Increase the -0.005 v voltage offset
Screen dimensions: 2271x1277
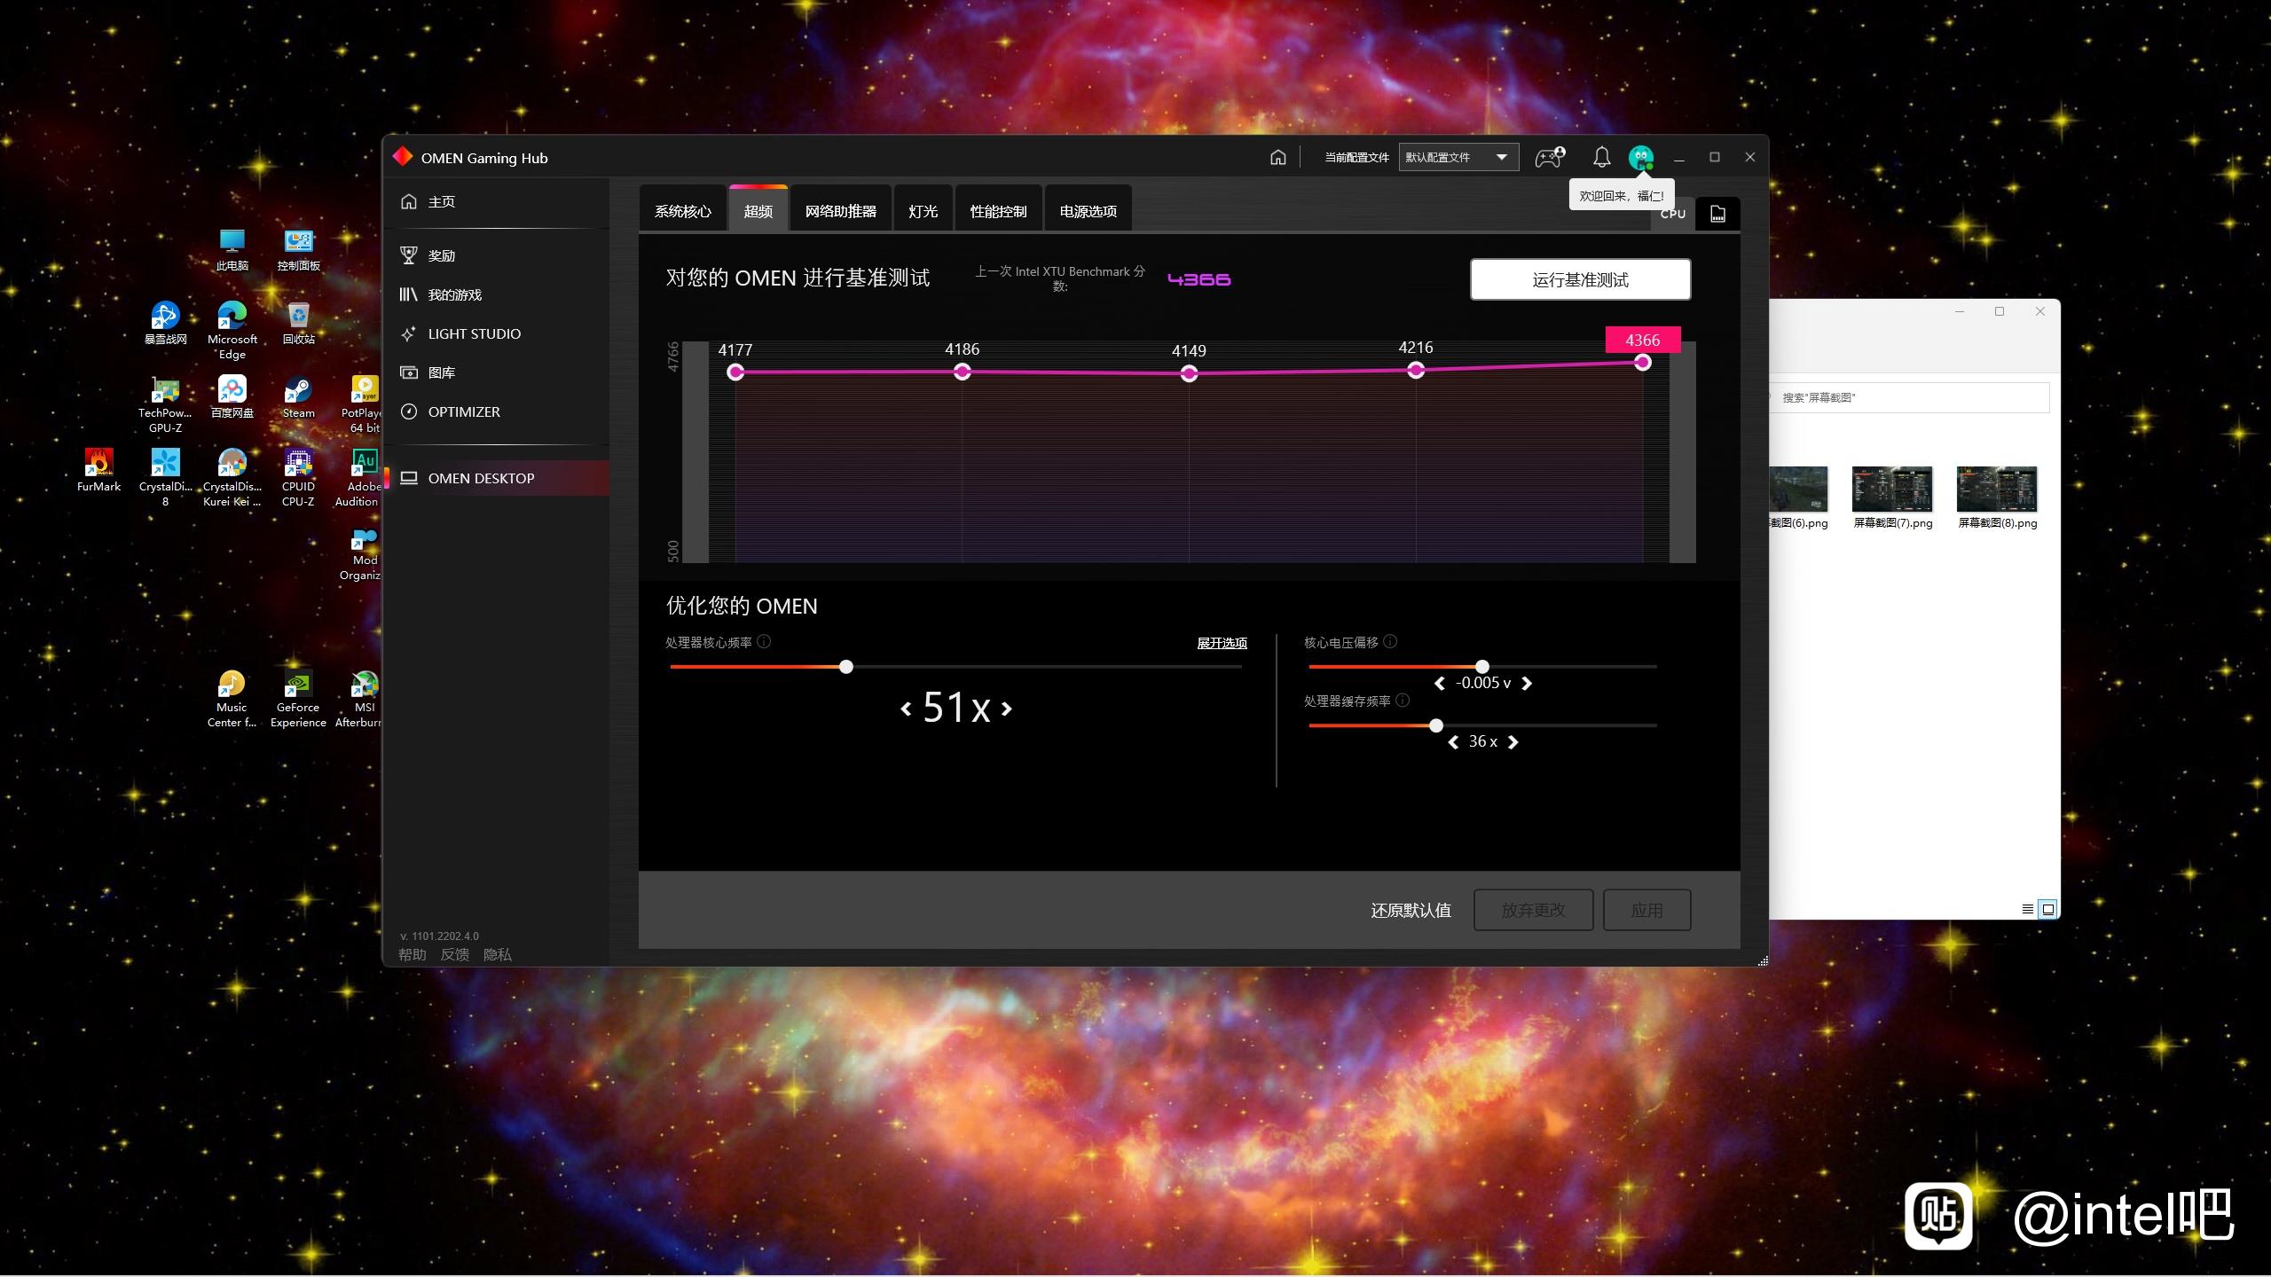(x=1527, y=683)
